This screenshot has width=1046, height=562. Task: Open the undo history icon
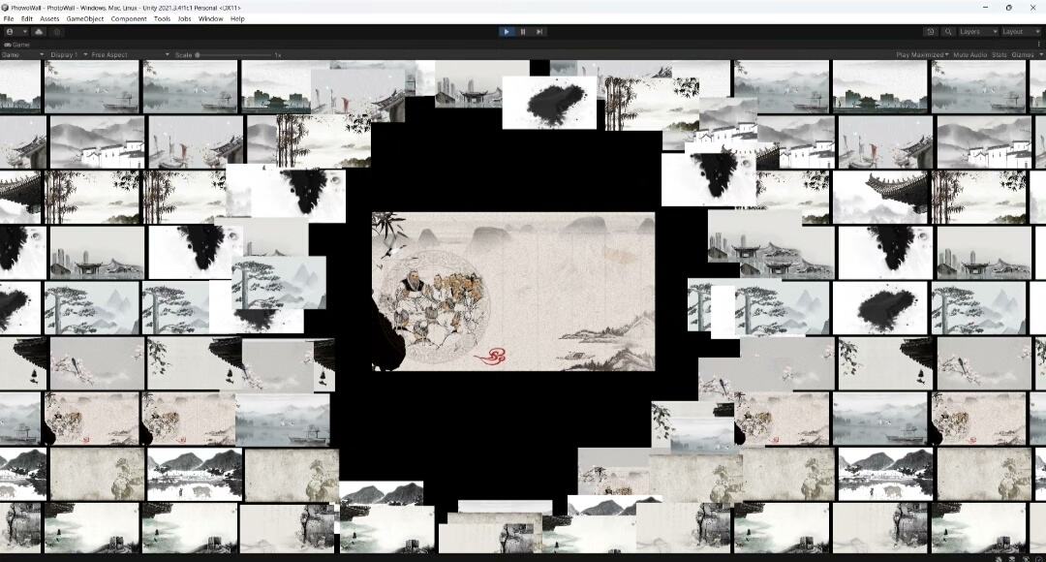tap(931, 31)
